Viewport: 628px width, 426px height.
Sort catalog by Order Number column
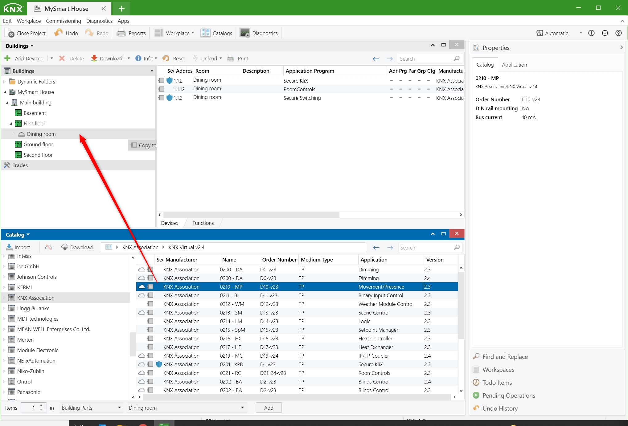[279, 259]
